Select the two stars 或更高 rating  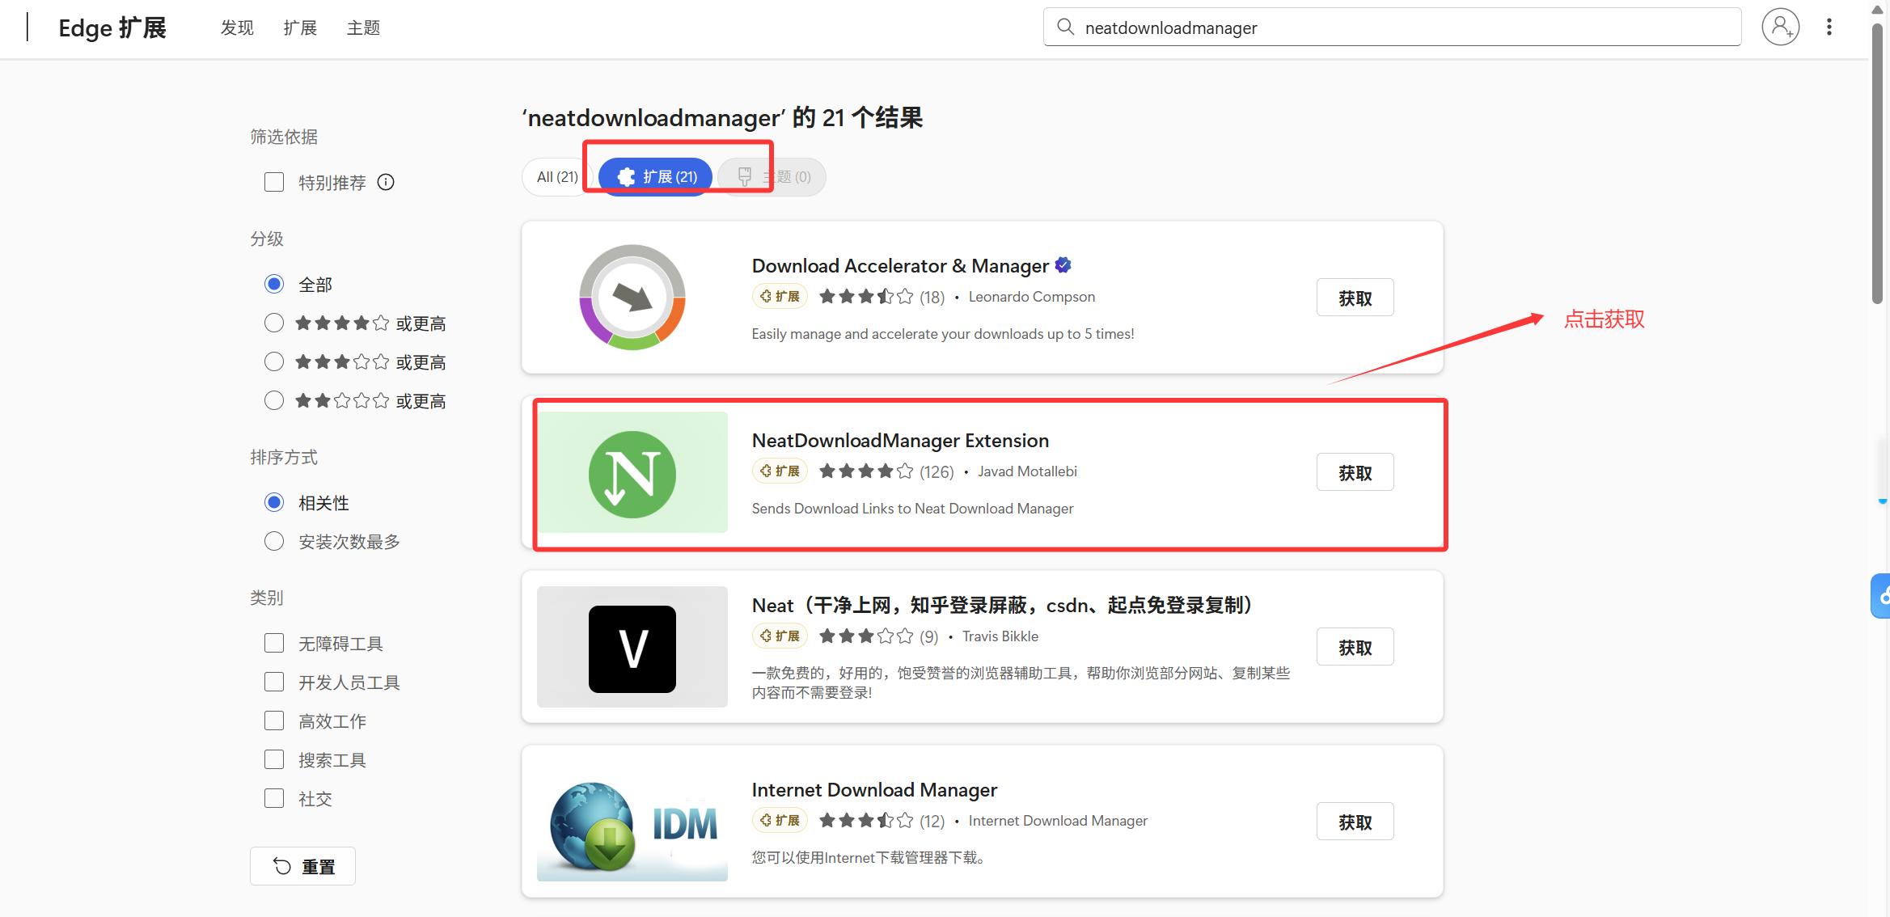click(274, 401)
